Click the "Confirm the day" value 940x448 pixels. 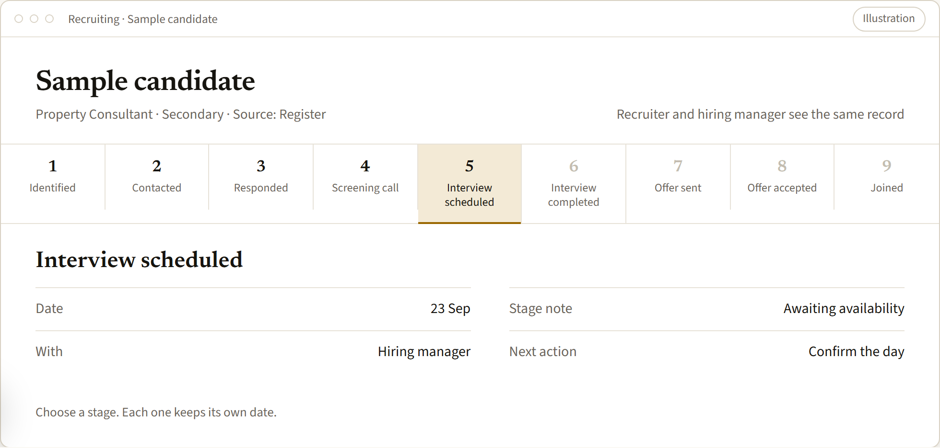(857, 352)
